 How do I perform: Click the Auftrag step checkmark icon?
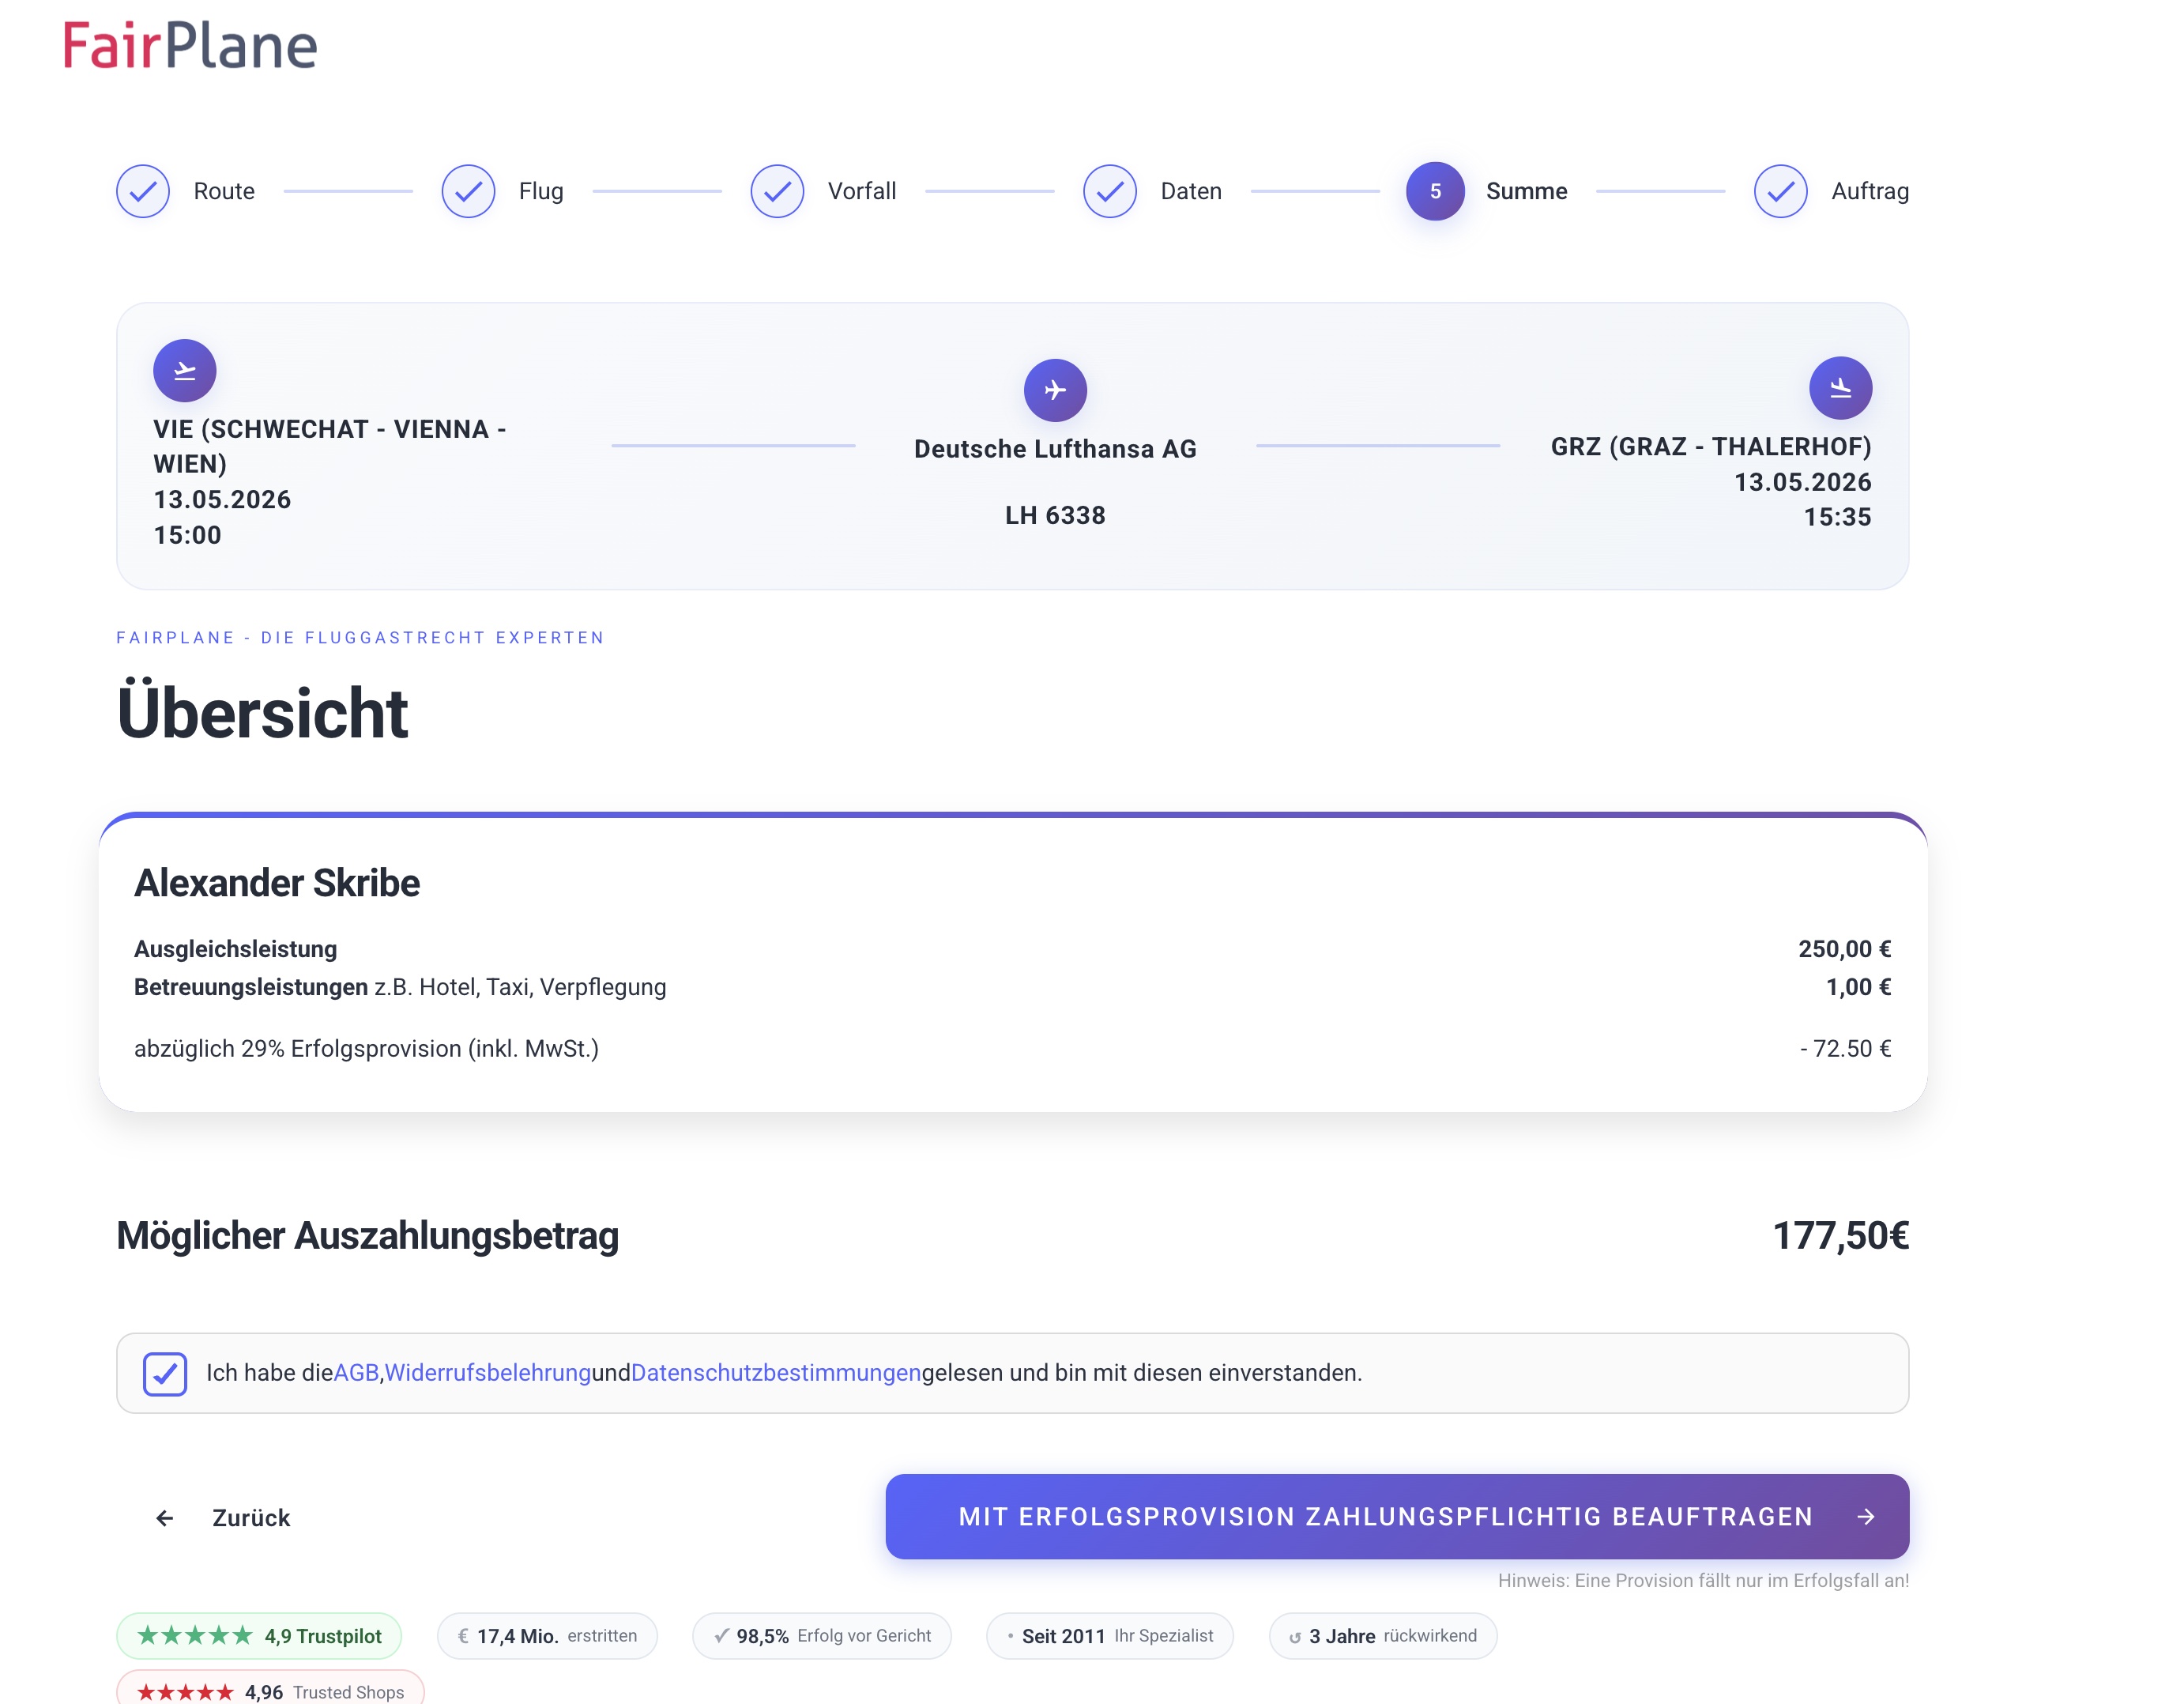(1781, 191)
